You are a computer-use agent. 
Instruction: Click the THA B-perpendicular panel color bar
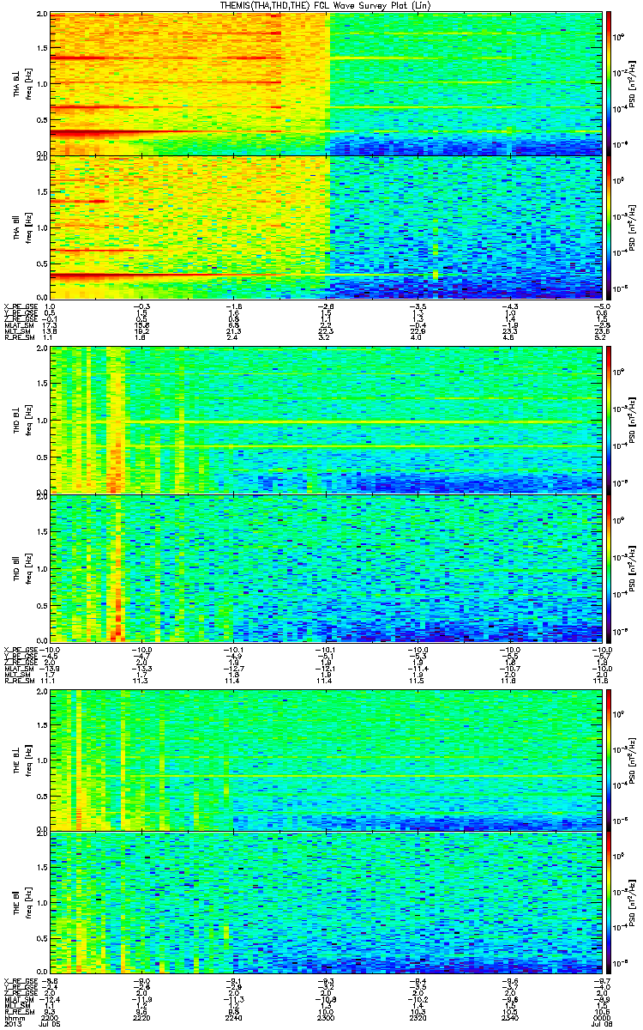coord(609,82)
